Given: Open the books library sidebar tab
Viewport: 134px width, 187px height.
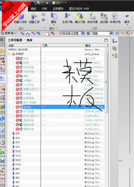Looking at the screenshot, I should [x=2, y=107].
